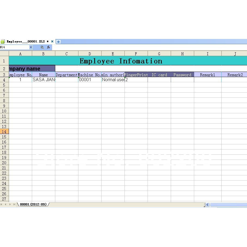The width and height of the screenshot is (247, 247).
Task: Select column F header
Action: 136,54
